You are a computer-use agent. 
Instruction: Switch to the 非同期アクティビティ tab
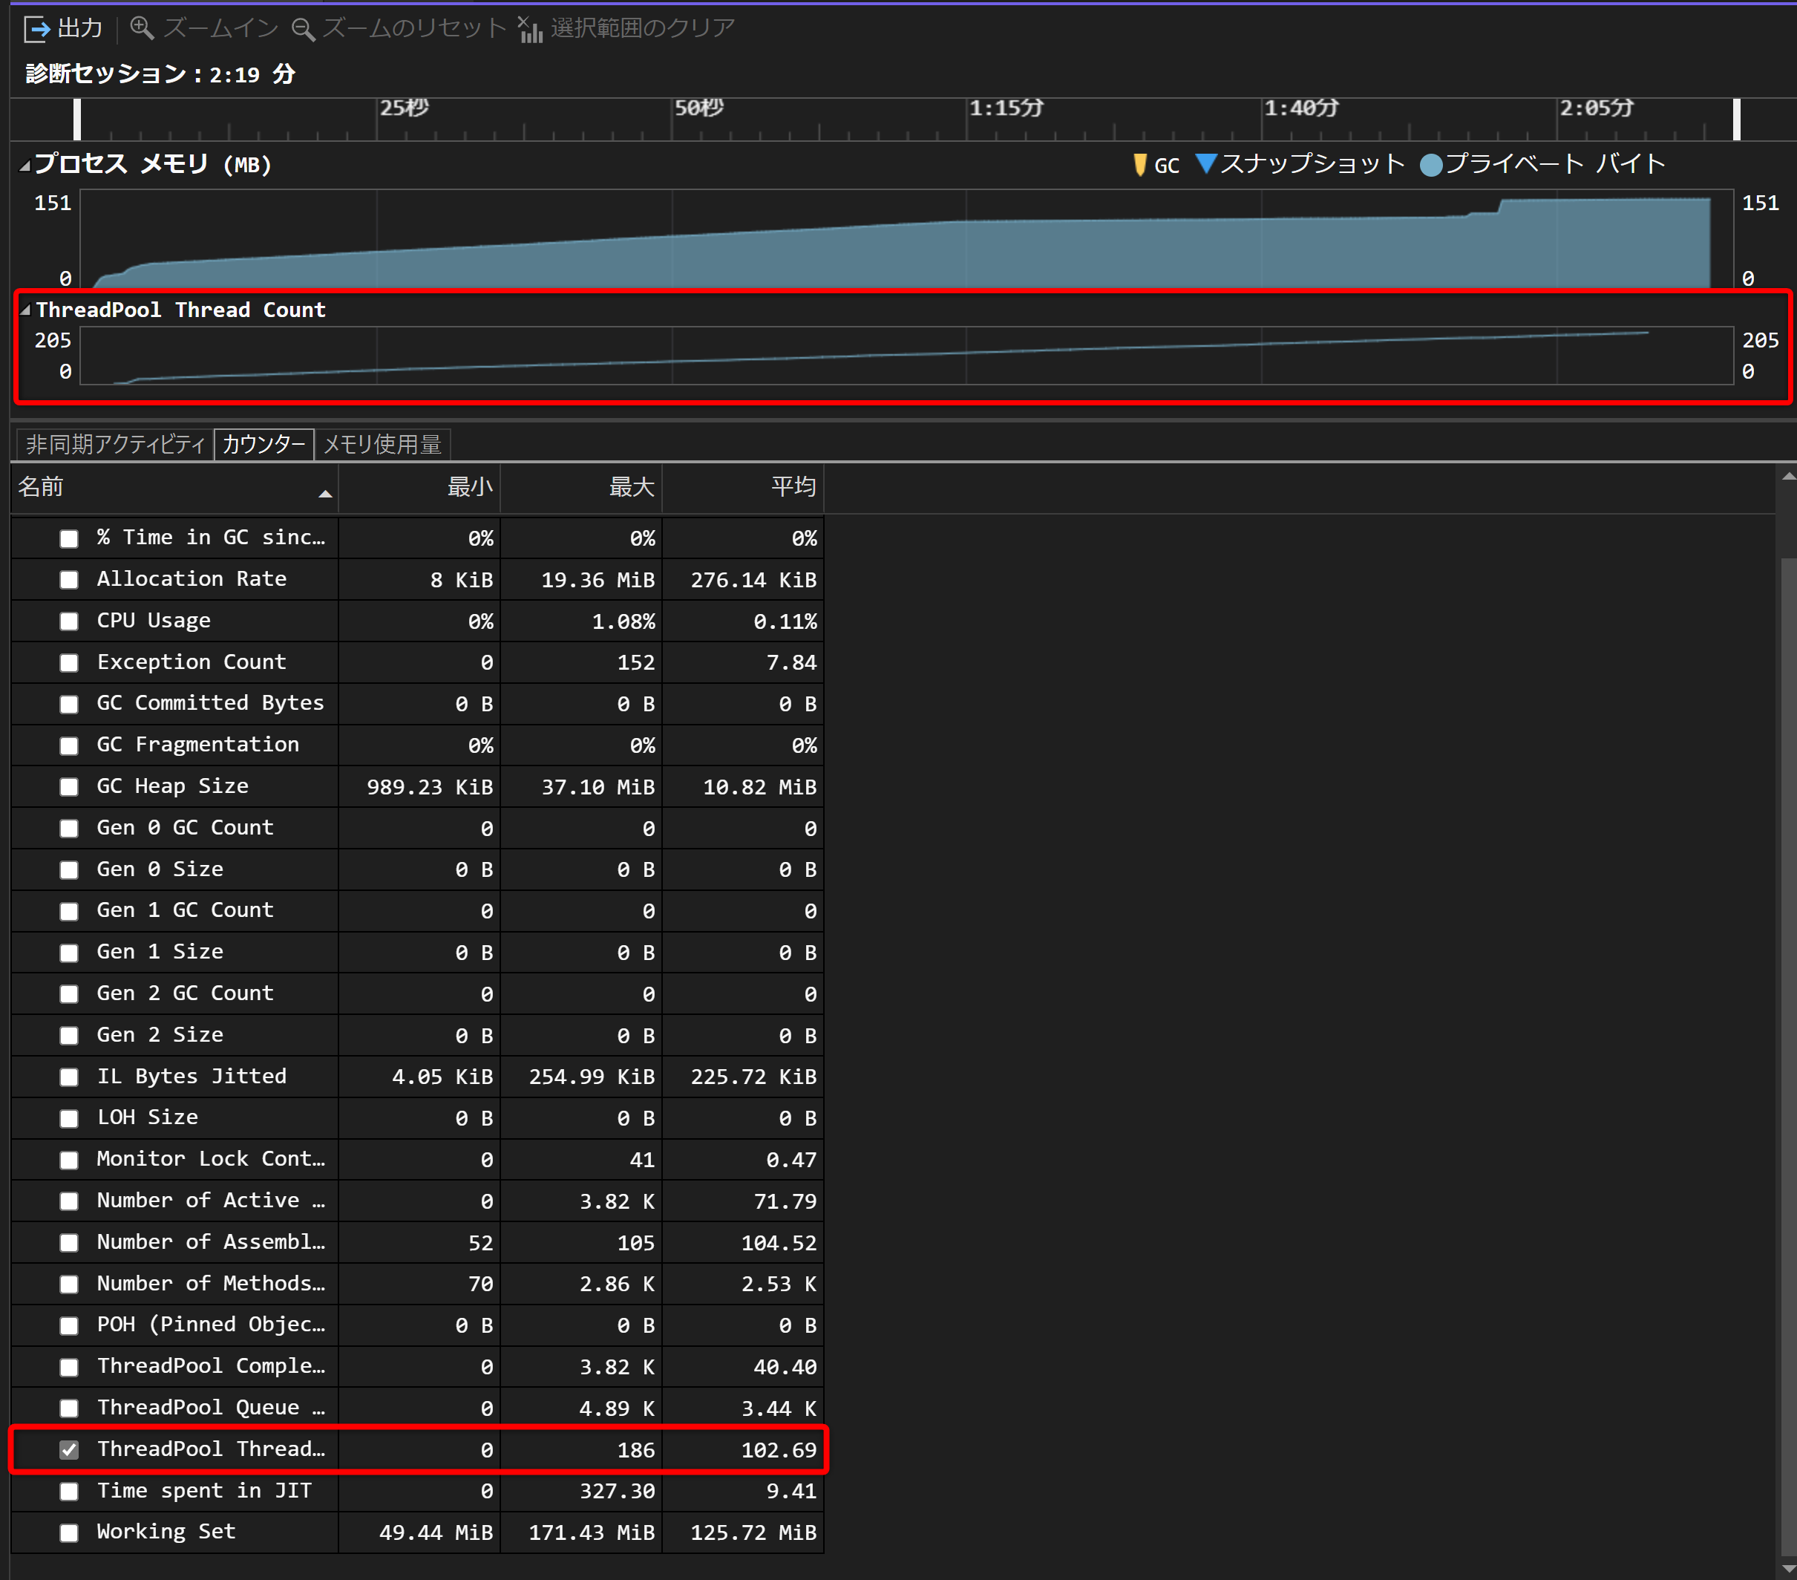114,444
